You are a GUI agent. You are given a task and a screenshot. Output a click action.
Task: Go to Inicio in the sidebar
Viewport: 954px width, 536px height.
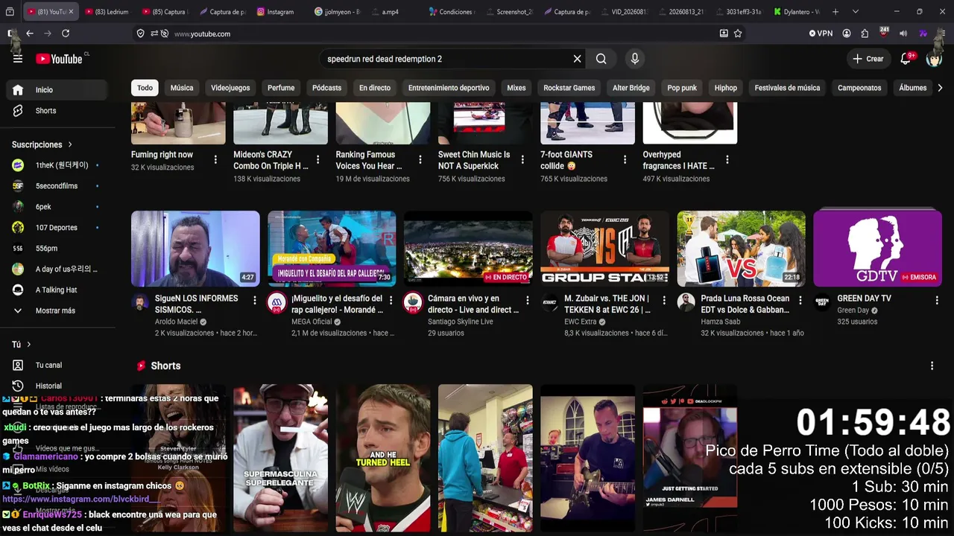[56, 90]
